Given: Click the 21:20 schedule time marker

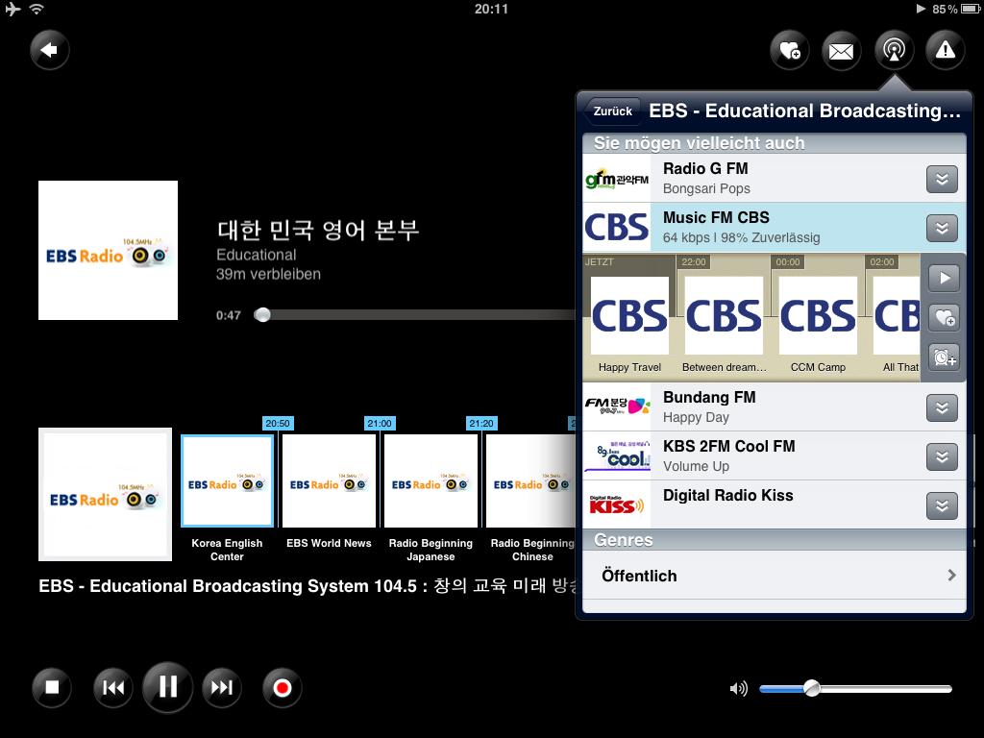Looking at the screenshot, I should point(481,424).
